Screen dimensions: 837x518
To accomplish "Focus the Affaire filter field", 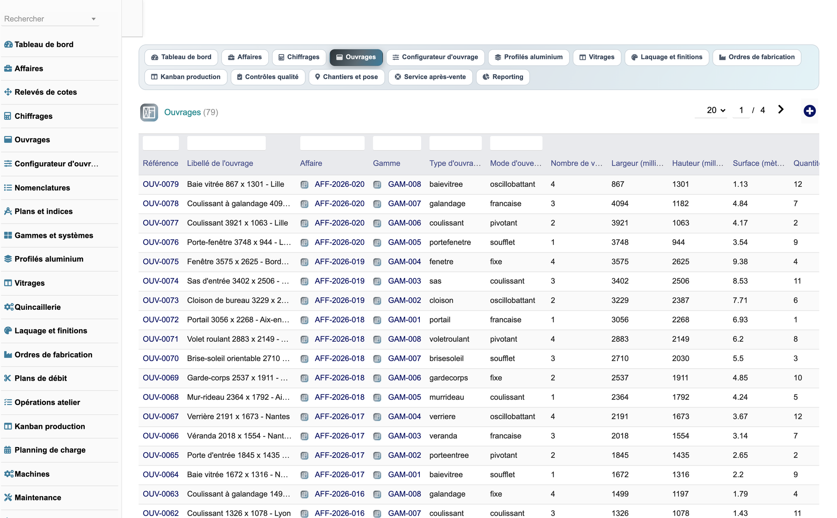I will 332,143.
